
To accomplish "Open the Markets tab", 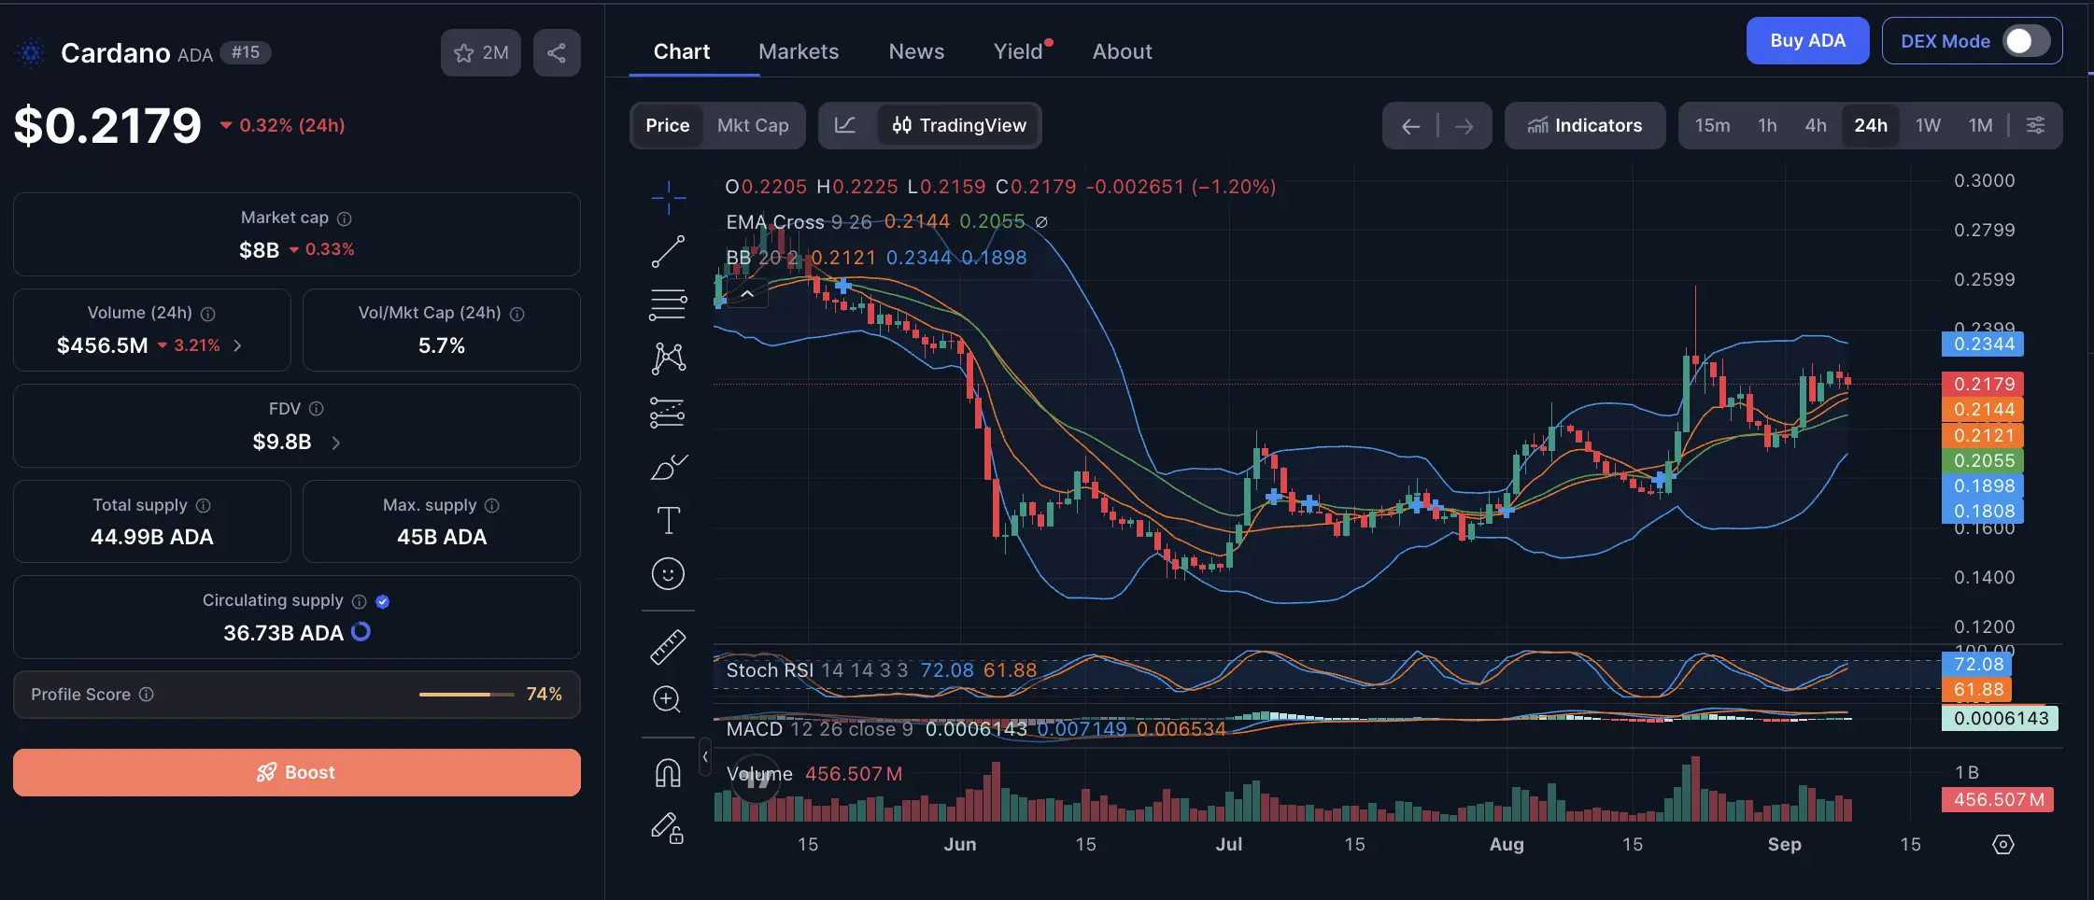I will click(x=799, y=51).
